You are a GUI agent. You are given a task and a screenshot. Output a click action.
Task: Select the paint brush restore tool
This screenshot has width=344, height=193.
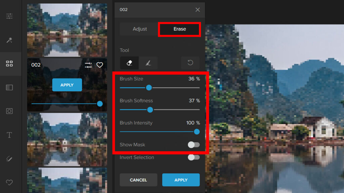[148, 63]
